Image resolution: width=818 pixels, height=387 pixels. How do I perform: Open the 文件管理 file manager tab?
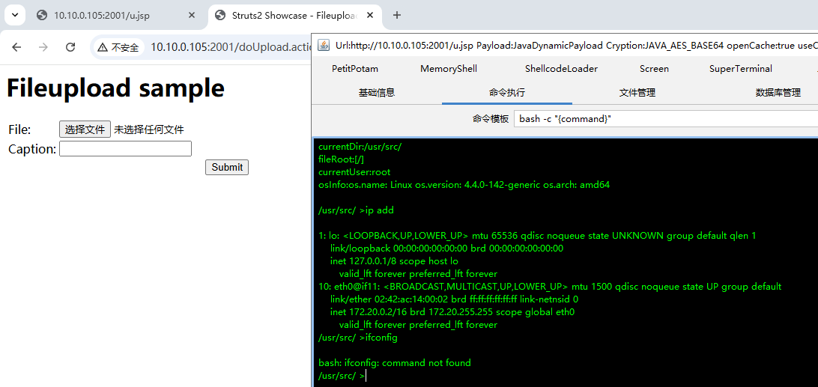pos(637,93)
